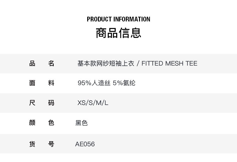Click the 5%氨纶 fabric text
Image resolution: width=237 pixels, height=162 pixels.
click(x=124, y=83)
